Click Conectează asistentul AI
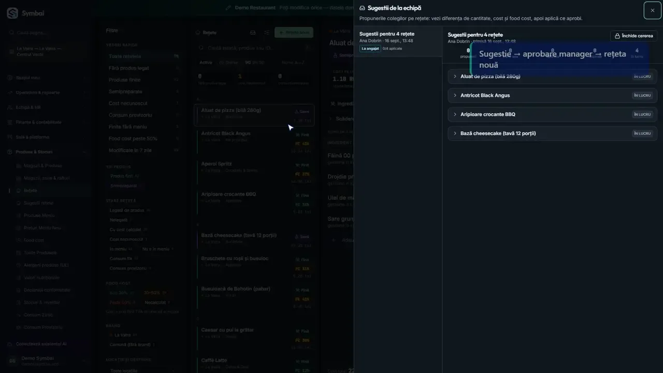The height and width of the screenshot is (373, 663). coord(41,344)
